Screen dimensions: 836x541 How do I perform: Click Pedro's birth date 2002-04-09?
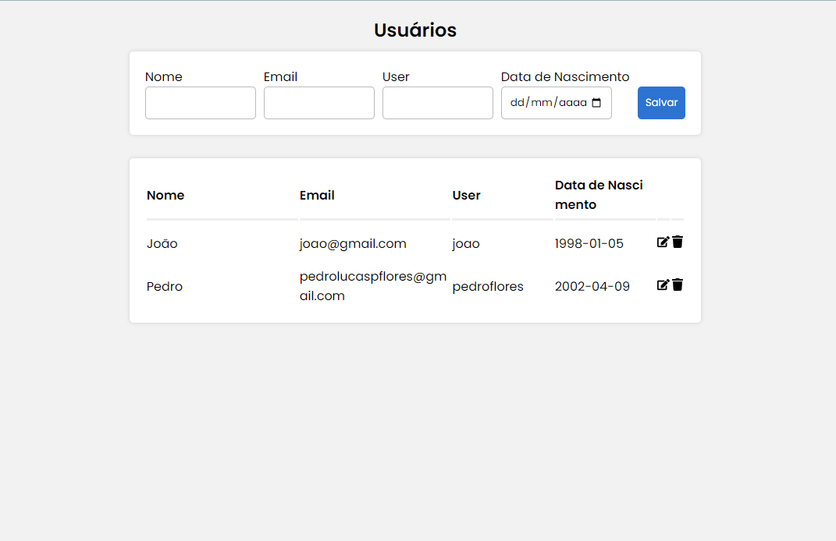(x=592, y=286)
